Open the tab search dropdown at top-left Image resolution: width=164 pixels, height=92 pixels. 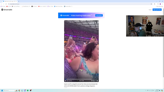[x=1, y=1]
